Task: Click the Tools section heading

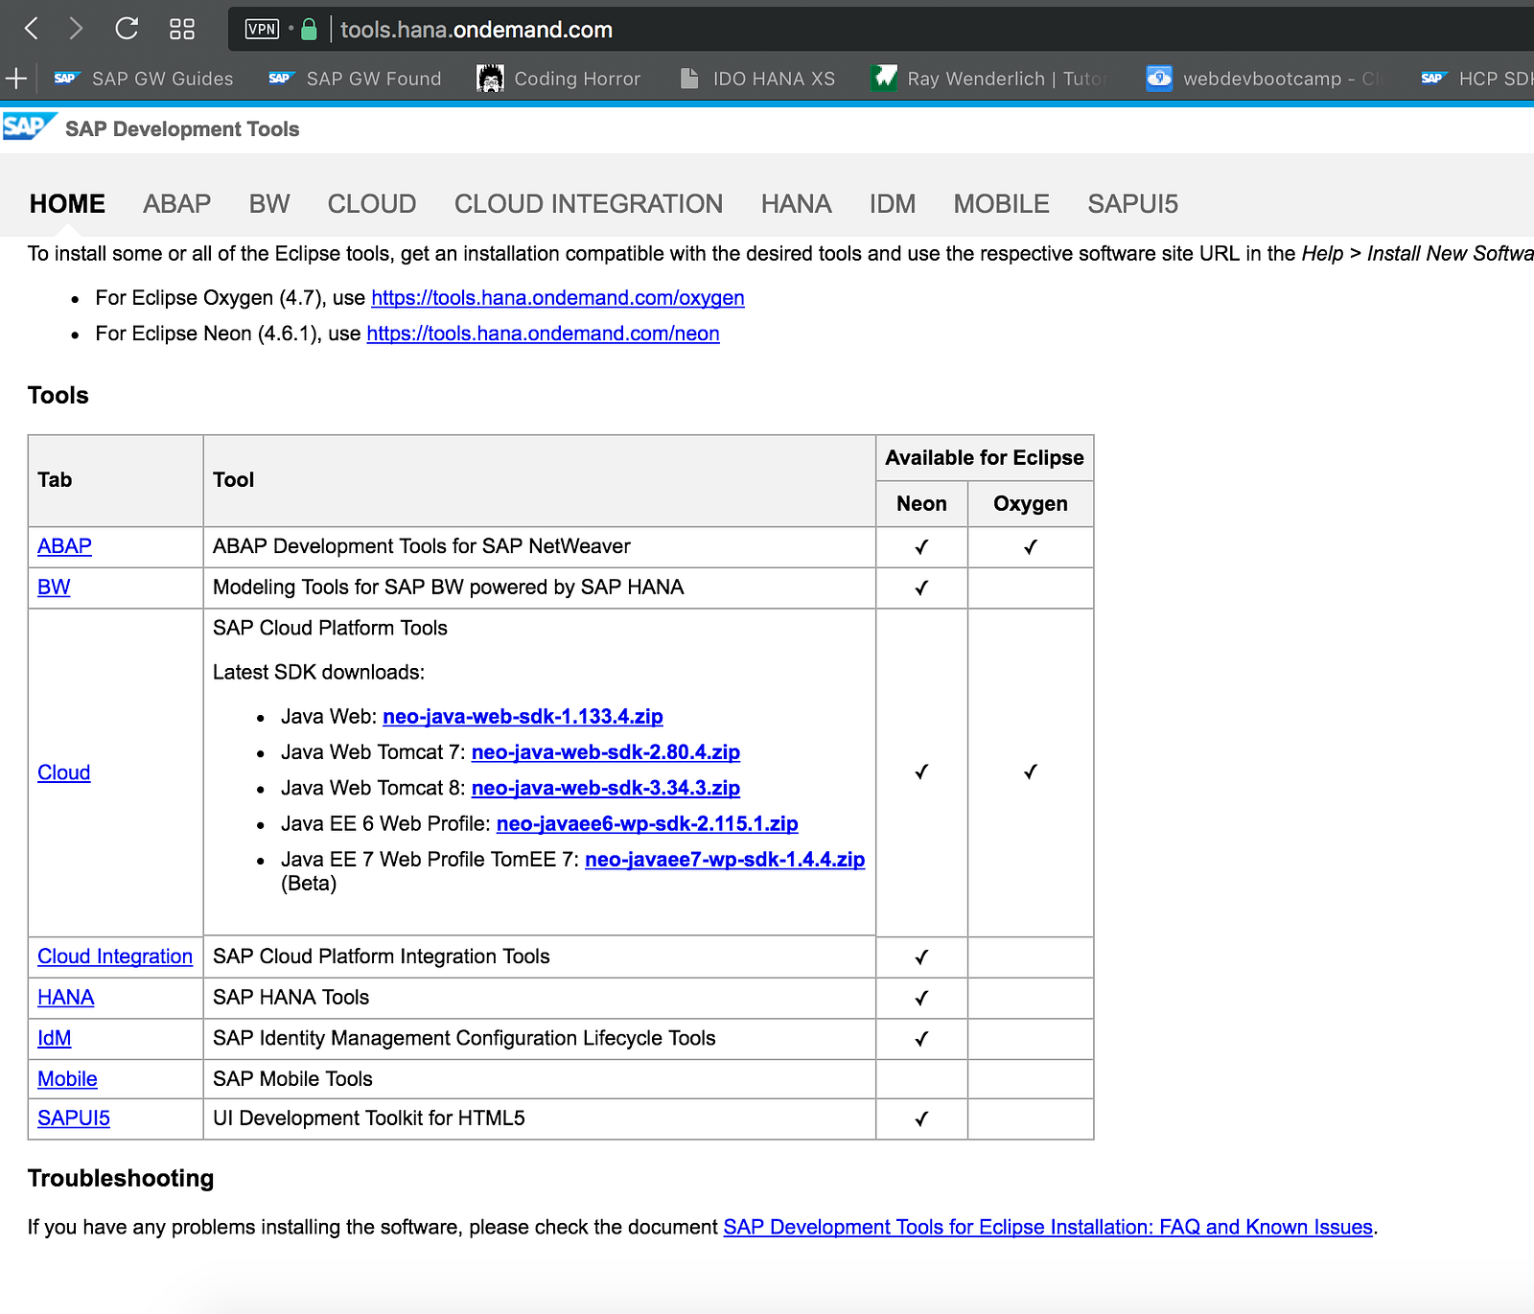Action: (58, 396)
